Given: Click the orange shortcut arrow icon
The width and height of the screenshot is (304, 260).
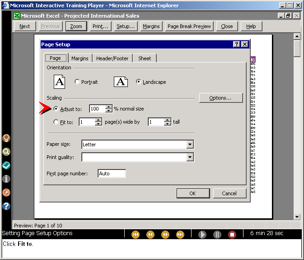Looking at the screenshot, I should [6, 193].
